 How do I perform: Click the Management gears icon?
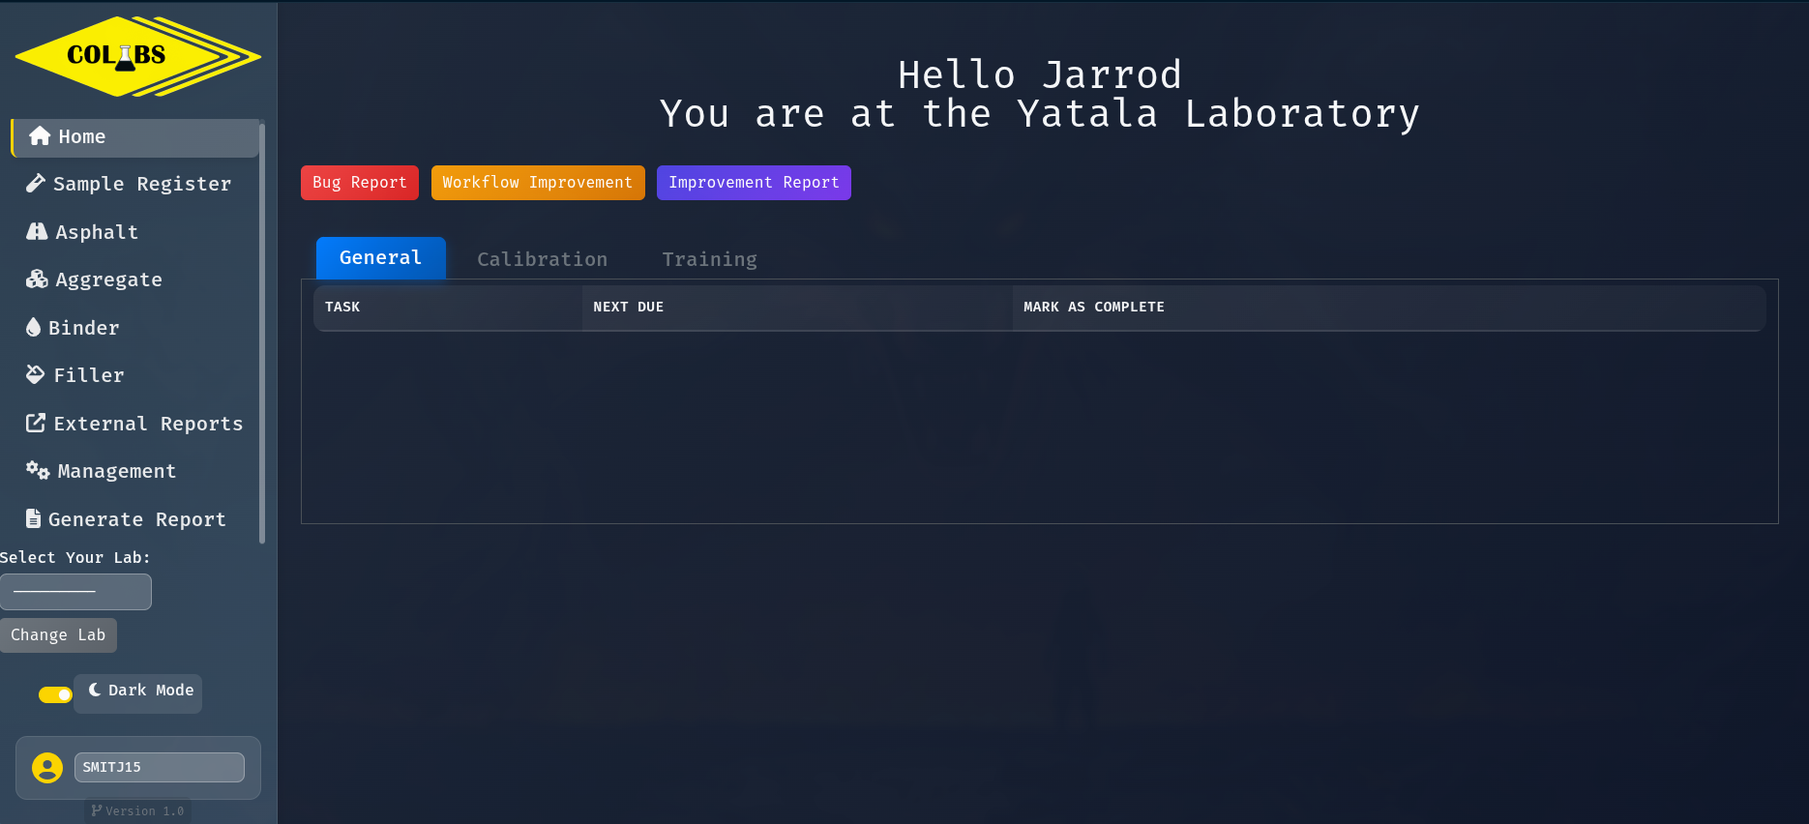pos(38,470)
